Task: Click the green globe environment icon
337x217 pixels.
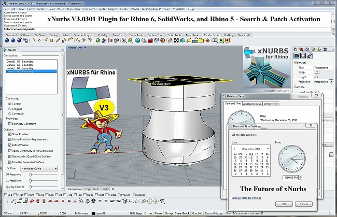Action: (98, 40)
